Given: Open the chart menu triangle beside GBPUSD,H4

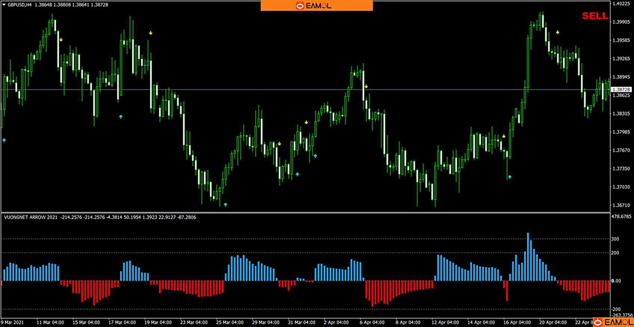Looking at the screenshot, I should point(4,5).
